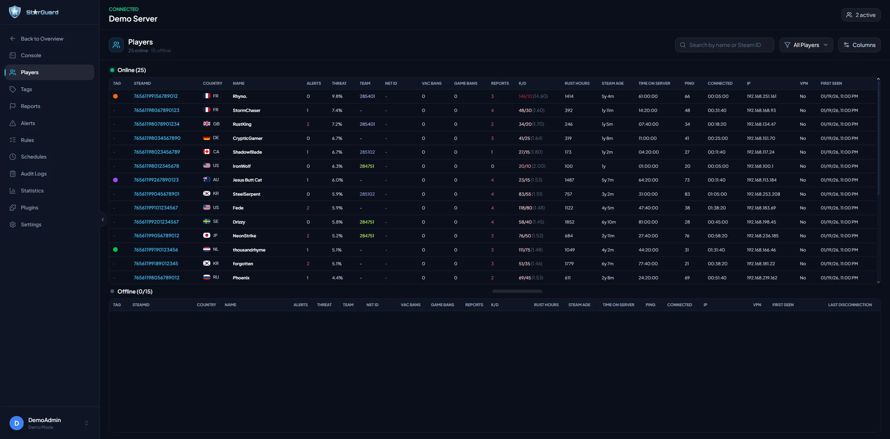This screenshot has height=439, width=890.
Task: Click the StarGuard shield logo
Action: click(x=15, y=12)
